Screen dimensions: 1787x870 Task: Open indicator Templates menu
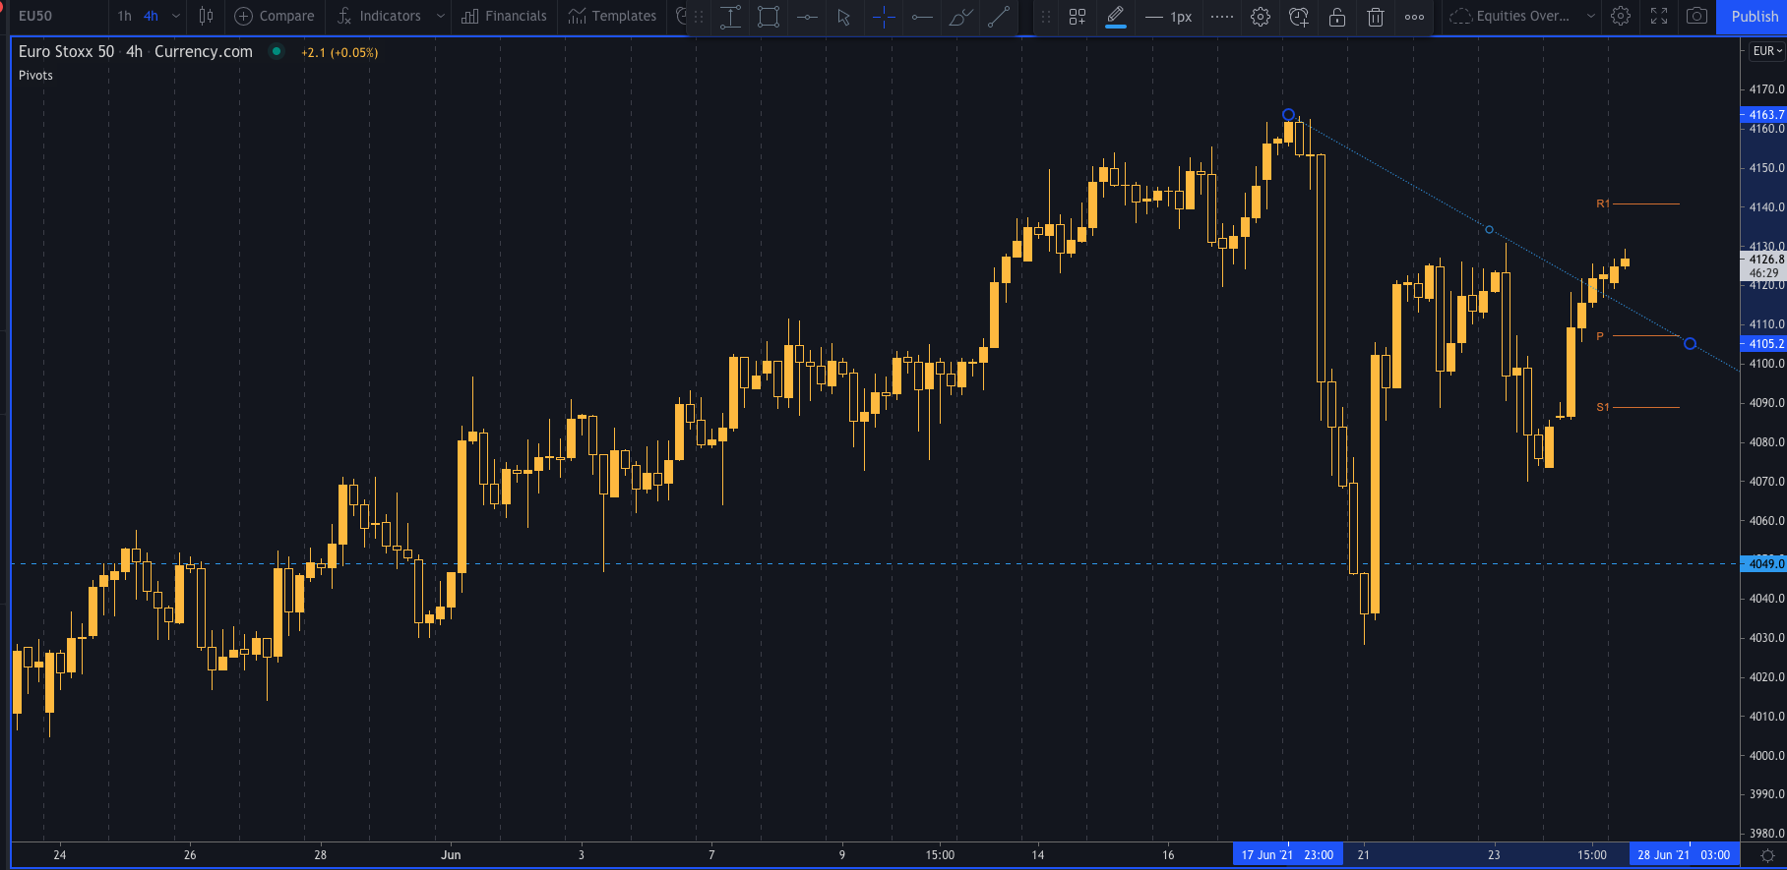point(612,16)
